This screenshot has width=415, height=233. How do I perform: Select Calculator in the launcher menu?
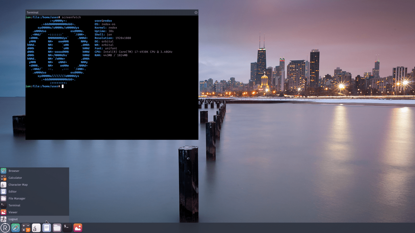[16, 178]
